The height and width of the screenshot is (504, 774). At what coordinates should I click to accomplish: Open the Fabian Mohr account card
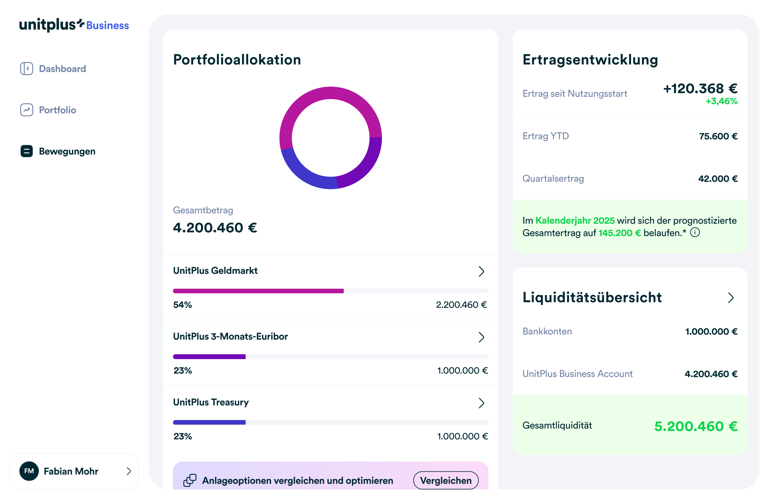74,471
